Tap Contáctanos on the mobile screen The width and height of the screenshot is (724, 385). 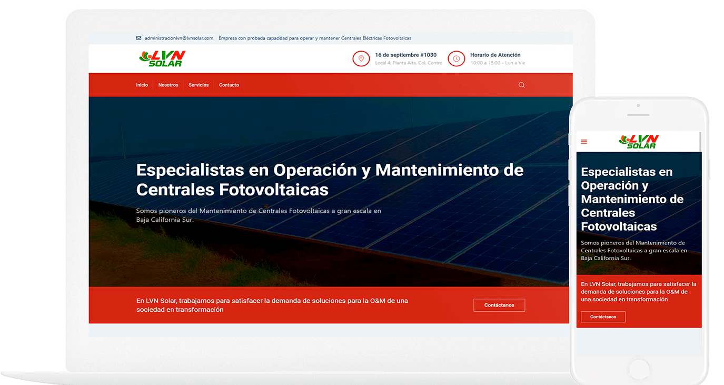click(x=602, y=317)
